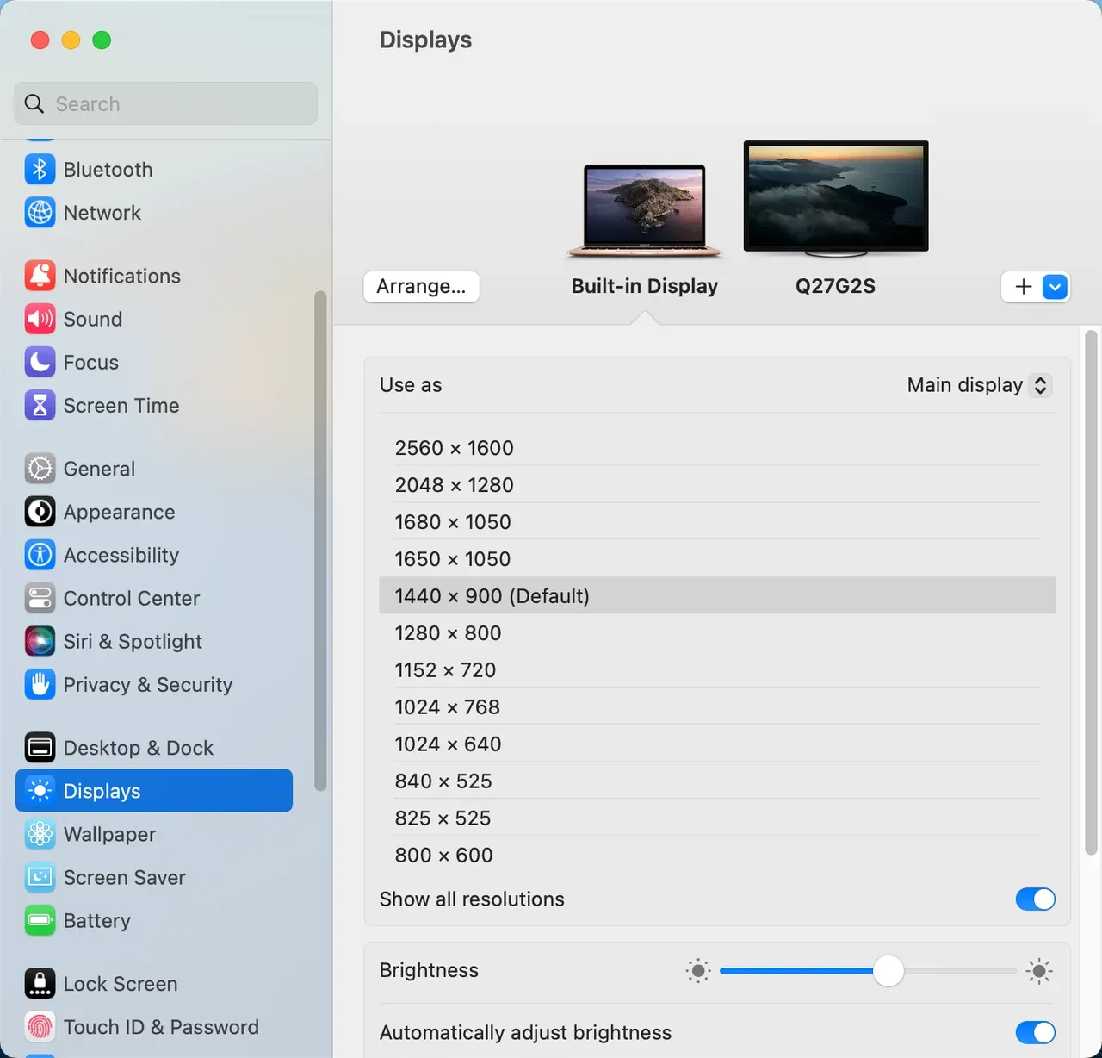This screenshot has height=1058, width=1102.
Task: Close the System Settings window
Action: click(40, 40)
